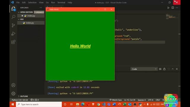
Task: Open Excel from taskbar
Action: 124,104
